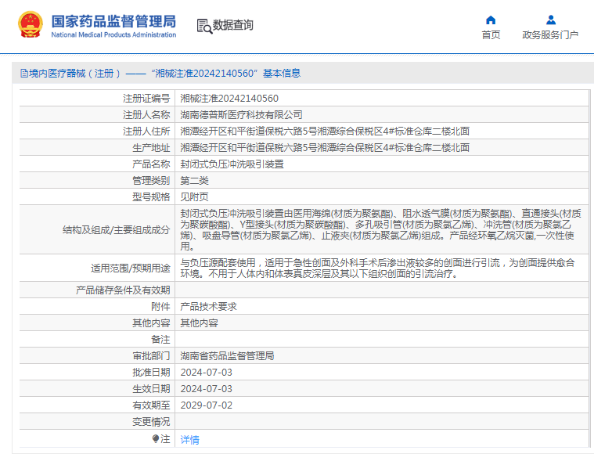Click the 产品储存条件及有效期 label
This screenshot has width=594, height=454.
(x=123, y=290)
